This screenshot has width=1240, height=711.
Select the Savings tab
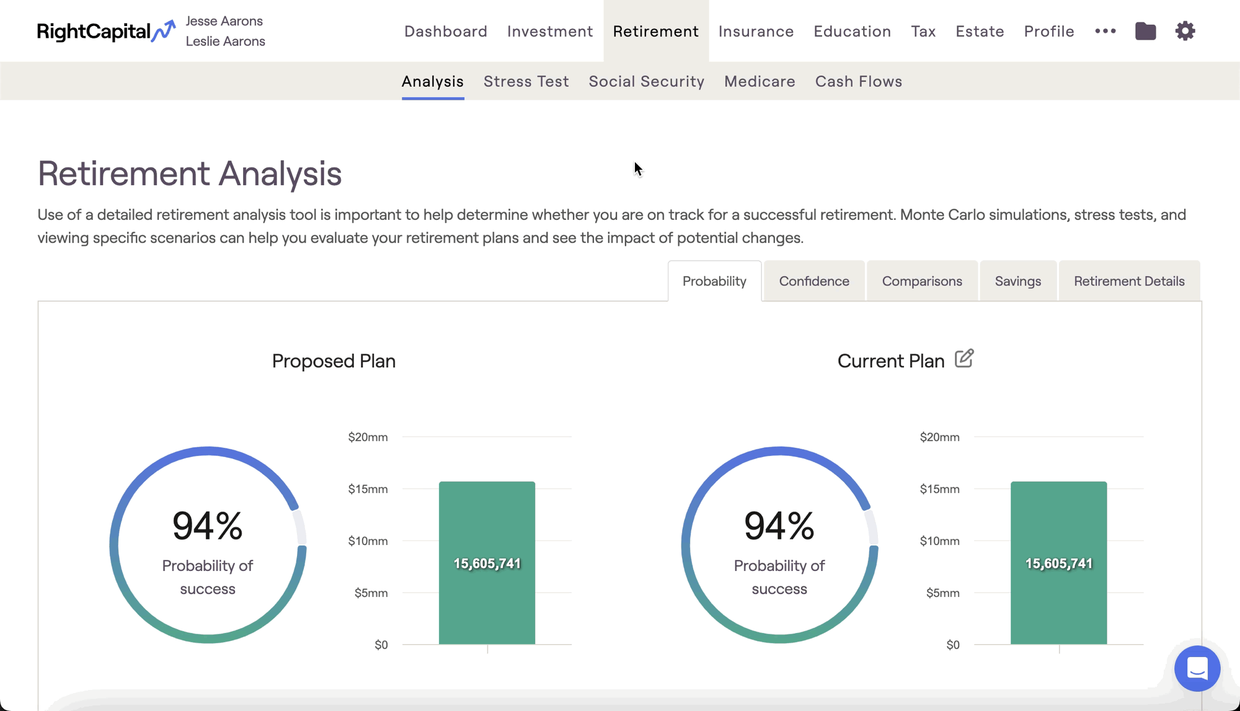tap(1017, 281)
